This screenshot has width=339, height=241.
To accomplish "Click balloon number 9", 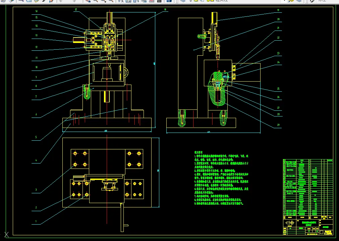I will 36,77.
